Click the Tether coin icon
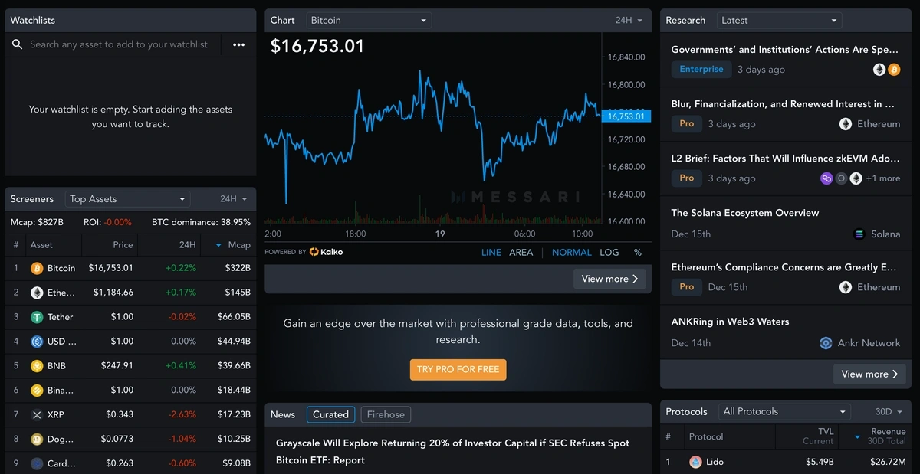This screenshot has width=920, height=474. [x=37, y=317]
